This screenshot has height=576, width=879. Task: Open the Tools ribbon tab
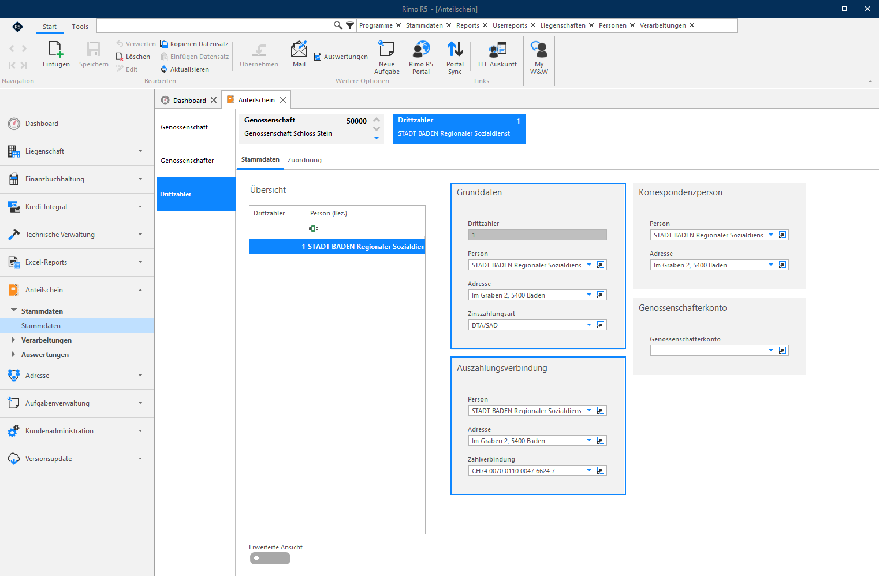(x=80, y=27)
